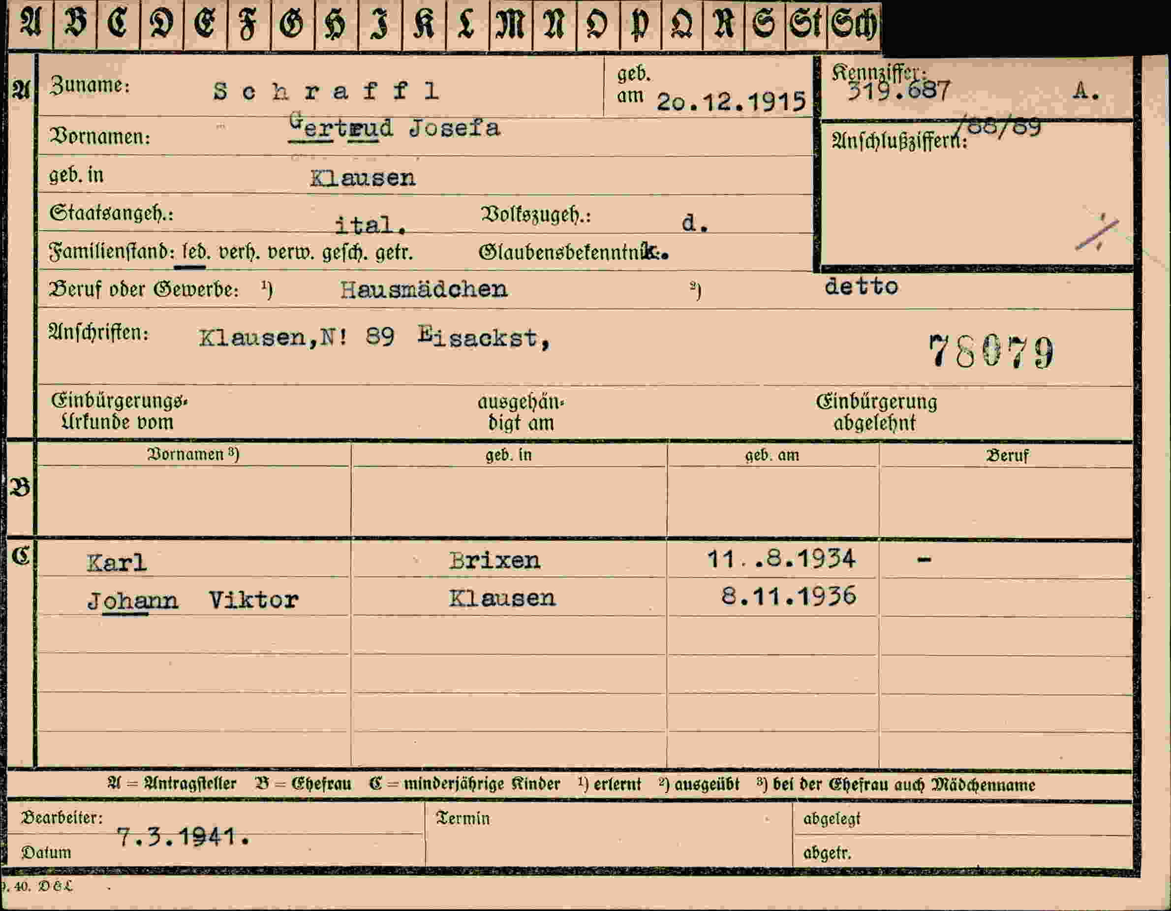Select the letter M index tab

510,25
